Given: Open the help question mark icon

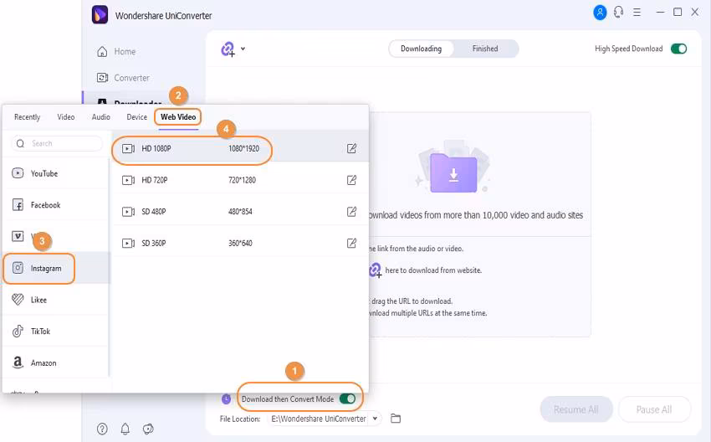Looking at the screenshot, I should [x=103, y=429].
